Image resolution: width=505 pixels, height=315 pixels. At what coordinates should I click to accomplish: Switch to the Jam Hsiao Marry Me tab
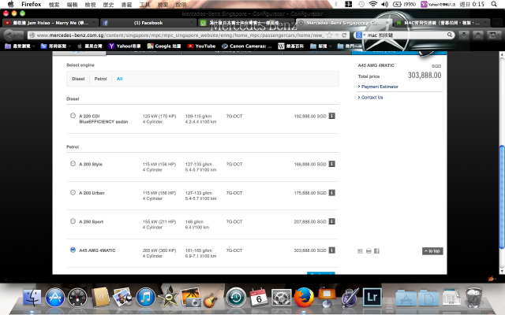[50, 23]
